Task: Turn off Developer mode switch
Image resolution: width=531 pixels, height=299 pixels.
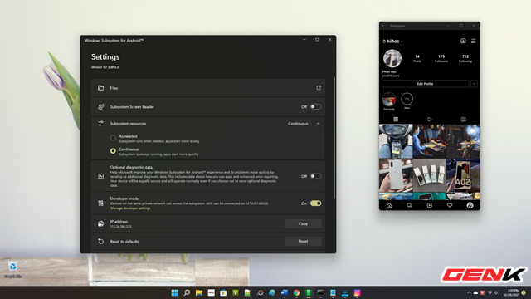Action: tap(315, 203)
